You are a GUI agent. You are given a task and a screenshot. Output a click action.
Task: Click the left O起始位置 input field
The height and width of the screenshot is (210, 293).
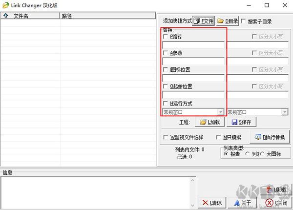pos(193,95)
